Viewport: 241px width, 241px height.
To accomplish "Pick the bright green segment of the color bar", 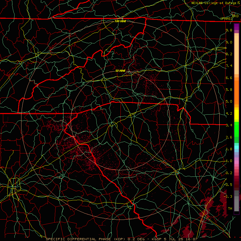I will coord(236,129).
